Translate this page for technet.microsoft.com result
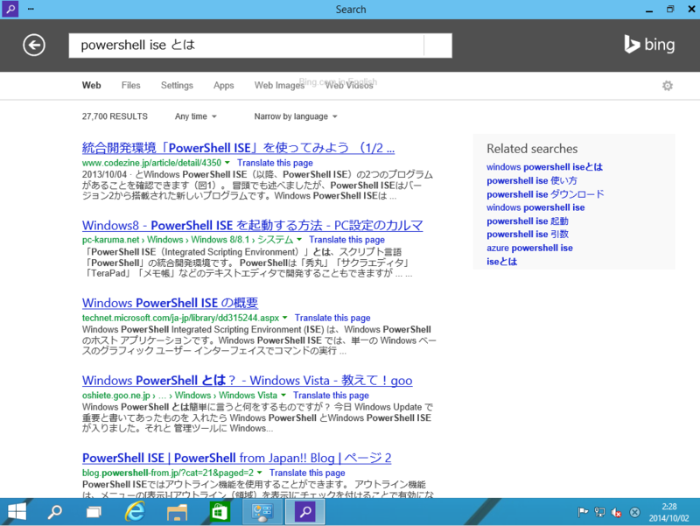 pyautogui.click(x=332, y=318)
